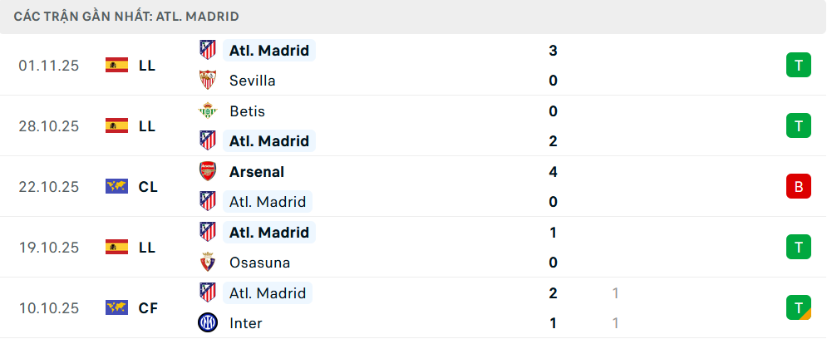Click Spain flag on 01.11.25 row
The image size is (827, 339).
116,65
